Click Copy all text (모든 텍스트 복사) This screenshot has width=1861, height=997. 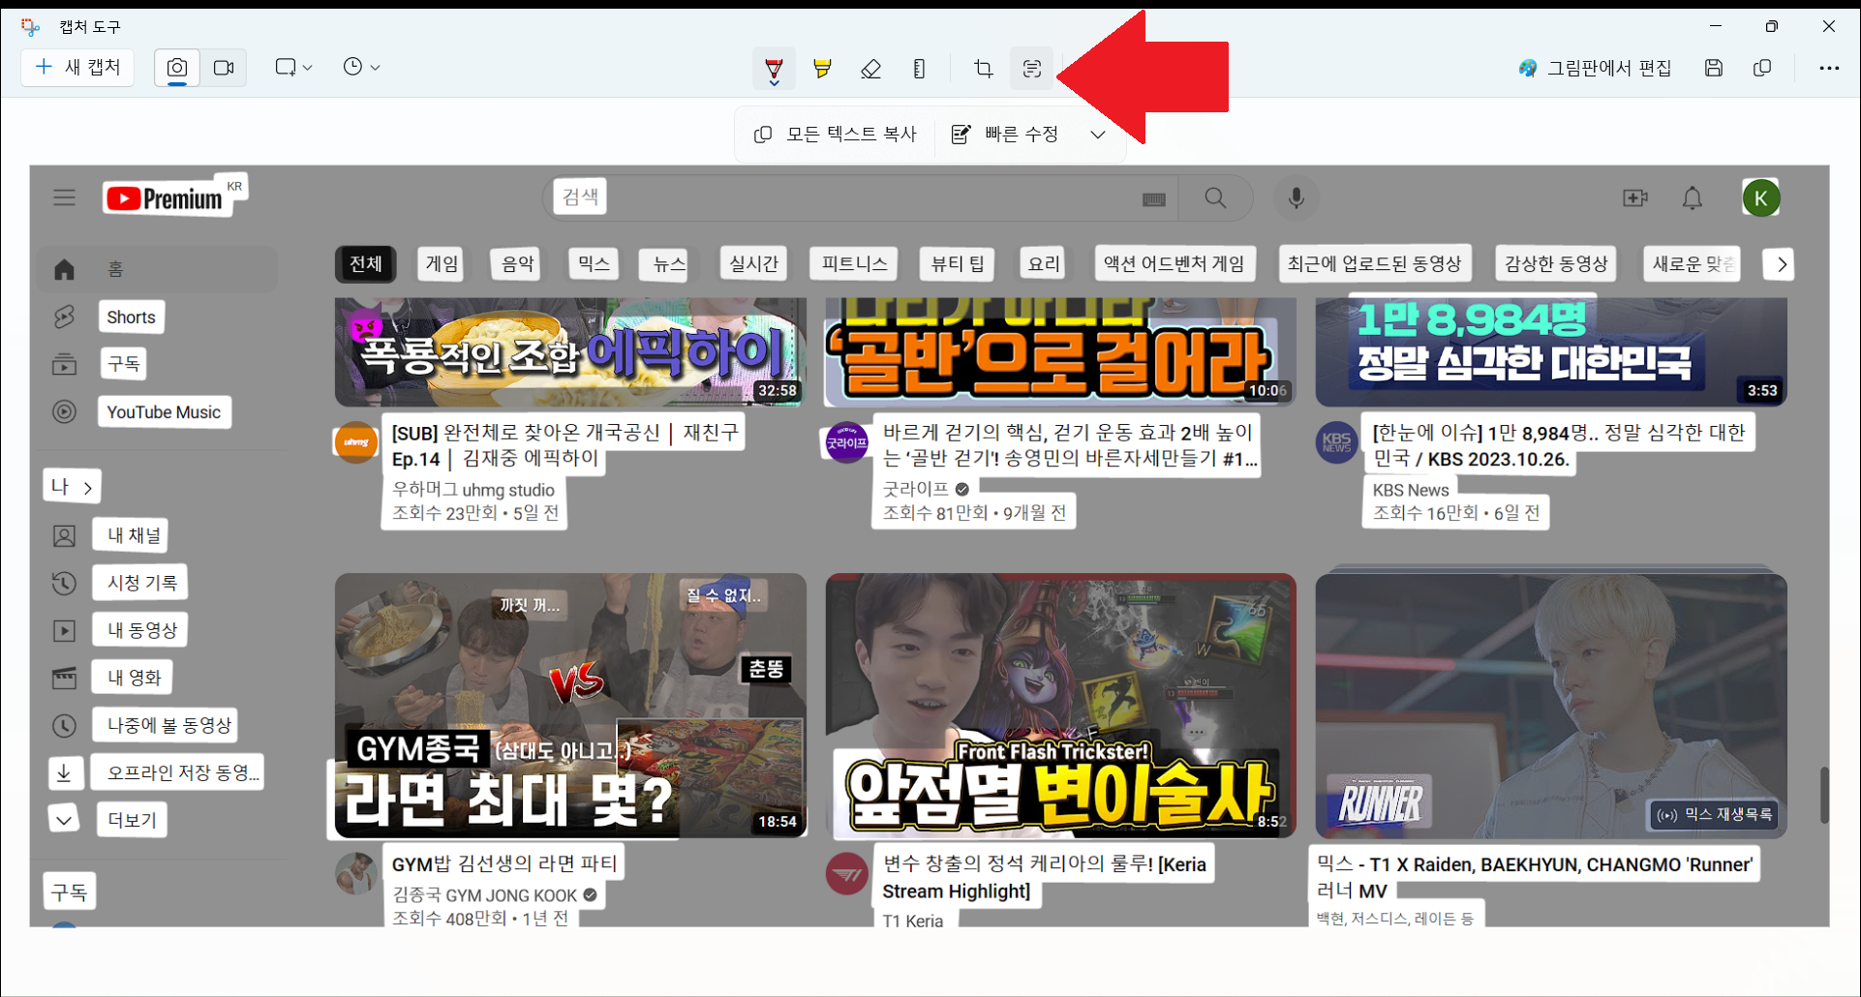[x=835, y=134]
